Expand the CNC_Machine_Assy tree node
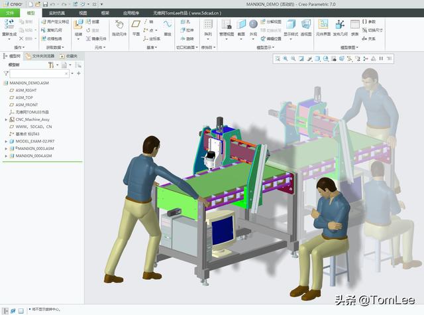 (x=6, y=119)
